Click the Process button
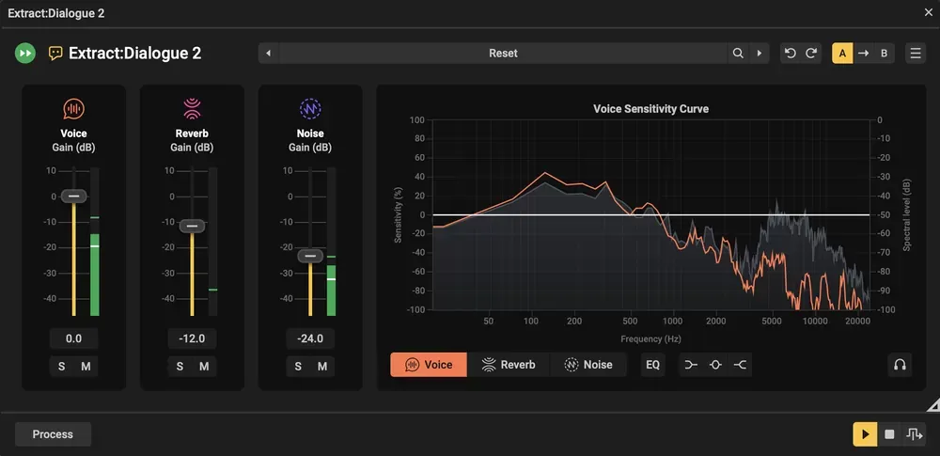The image size is (940, 456). pyautogui.click(x=53, y=434)
